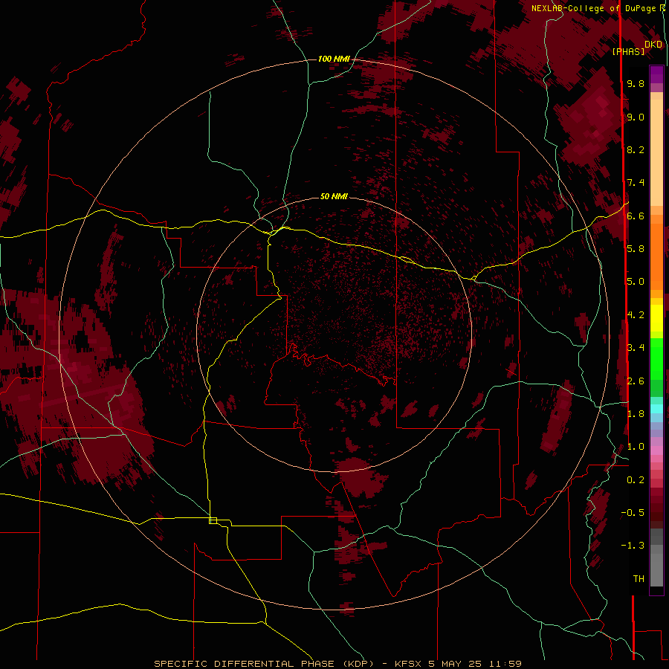Viewport: 669px width, 669px height.
Task: Click the 5.0 scale value
Action: tap(636, 282)
